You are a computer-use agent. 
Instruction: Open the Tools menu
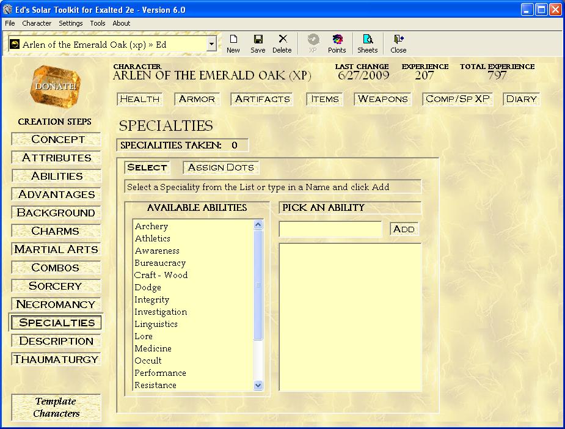pos(98,23)
